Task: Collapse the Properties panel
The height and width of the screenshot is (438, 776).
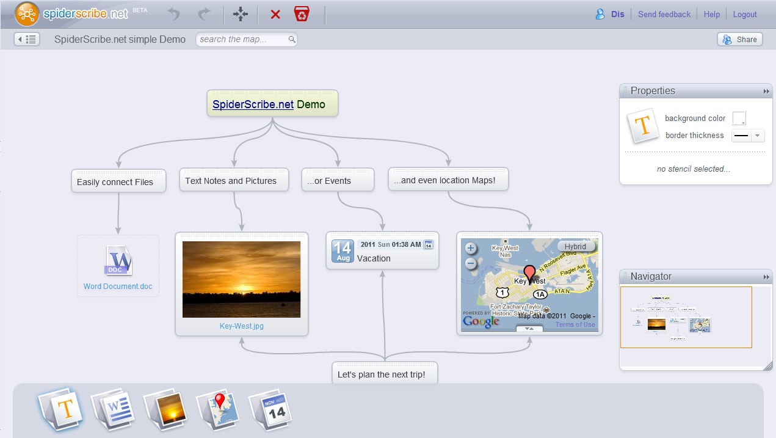Action: pos(766,91)
